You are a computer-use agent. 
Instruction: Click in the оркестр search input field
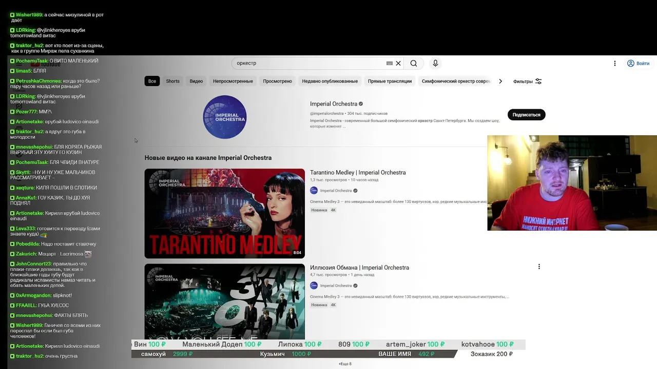click(308, 64)
